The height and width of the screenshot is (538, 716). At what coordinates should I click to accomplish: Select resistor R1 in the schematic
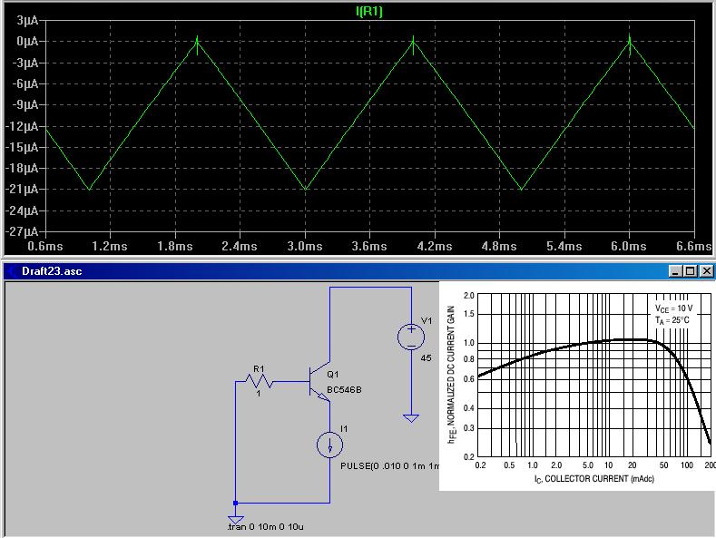[x=259, y=381]
